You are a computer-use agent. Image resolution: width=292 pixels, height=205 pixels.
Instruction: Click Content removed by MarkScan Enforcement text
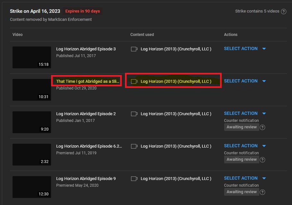click(x=51, y=20)
